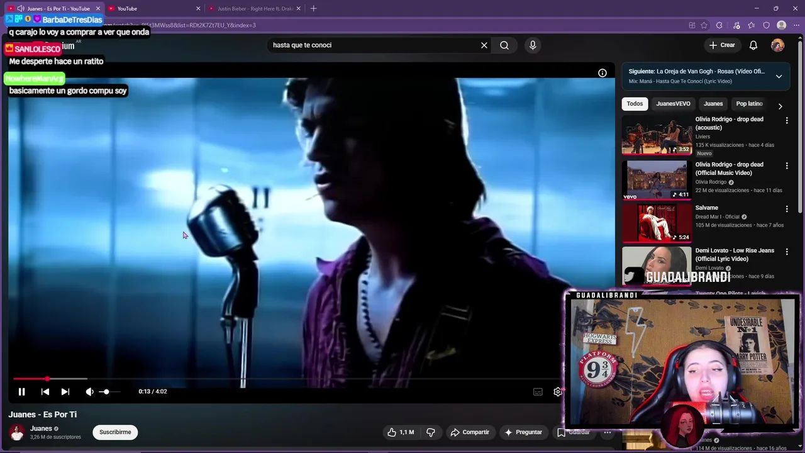Show the video info card icon
Image resolution: width=805 pixels, height=453 pixels.
pos(602,73)
